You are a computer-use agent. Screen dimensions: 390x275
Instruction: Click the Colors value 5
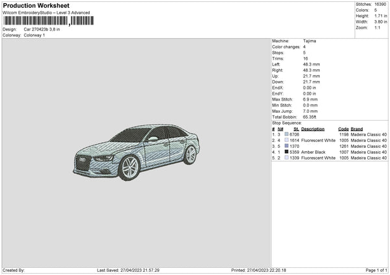pyautogui.click(x=375, y=10)
